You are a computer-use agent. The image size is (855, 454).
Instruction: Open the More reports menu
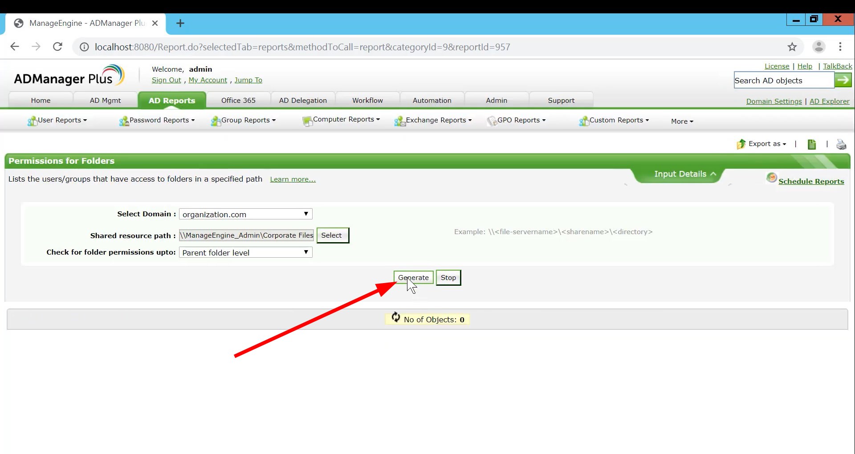click(682, 121)
